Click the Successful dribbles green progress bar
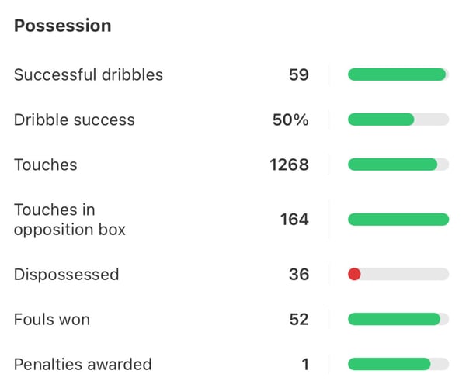 397,74
